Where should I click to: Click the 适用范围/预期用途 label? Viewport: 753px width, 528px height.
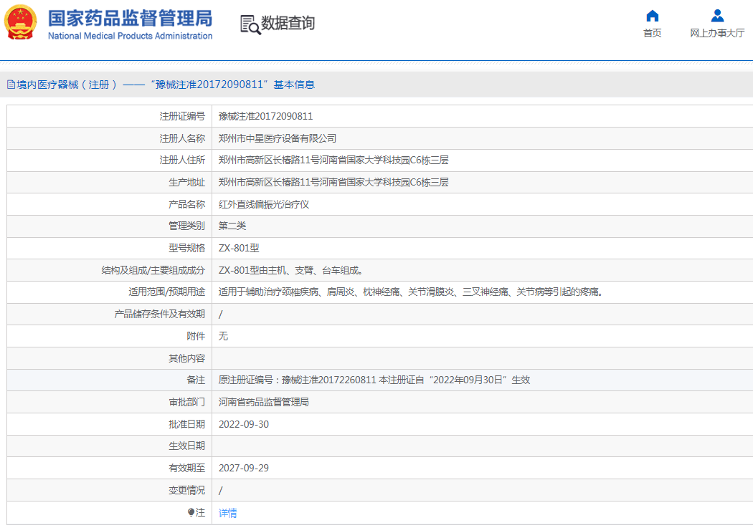coord(166,292)
